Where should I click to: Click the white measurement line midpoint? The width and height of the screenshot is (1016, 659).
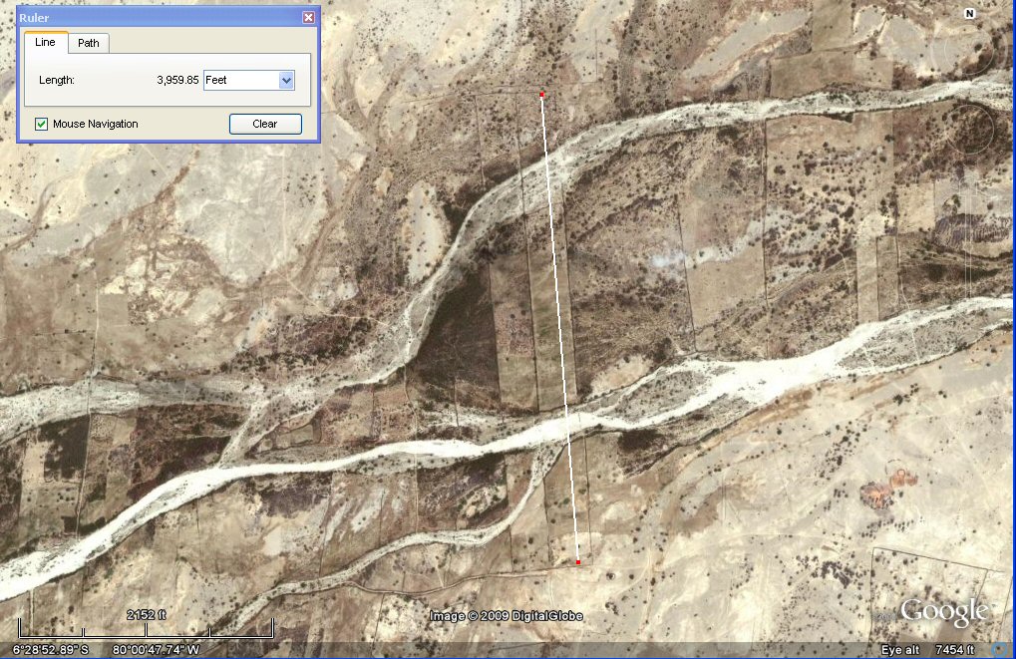click(560, 329)
